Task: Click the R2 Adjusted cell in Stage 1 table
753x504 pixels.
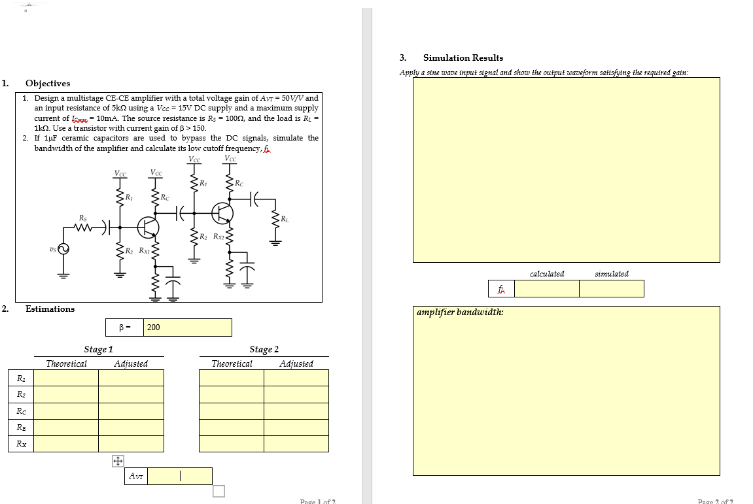Action: pos(130,395)
